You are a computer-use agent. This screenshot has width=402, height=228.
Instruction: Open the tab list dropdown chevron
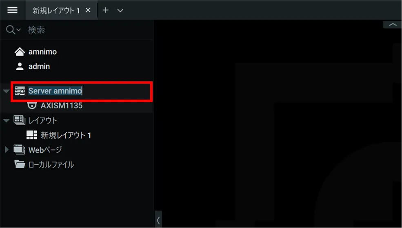click(x=120, y=11)
